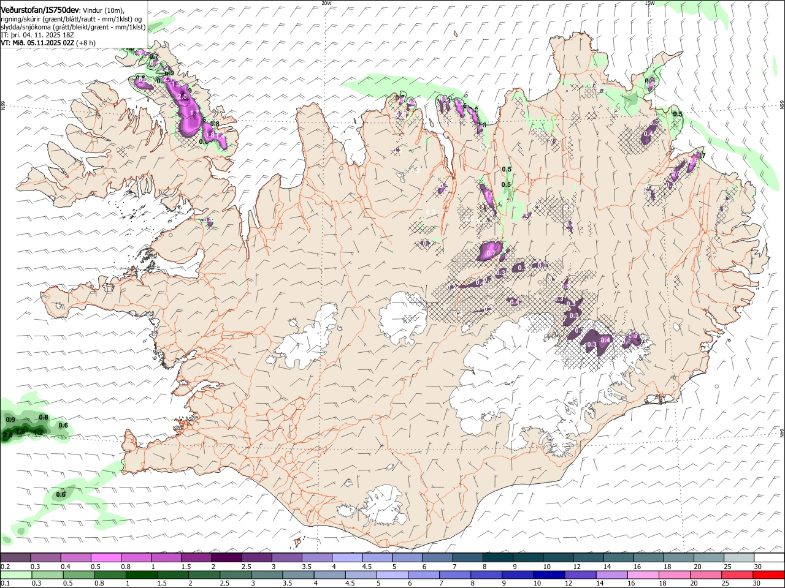The width and height of the screenshot is (785, 588).
Task: Pick the 2 green swatch in the rain legend
Action: [x=204, y=575]
